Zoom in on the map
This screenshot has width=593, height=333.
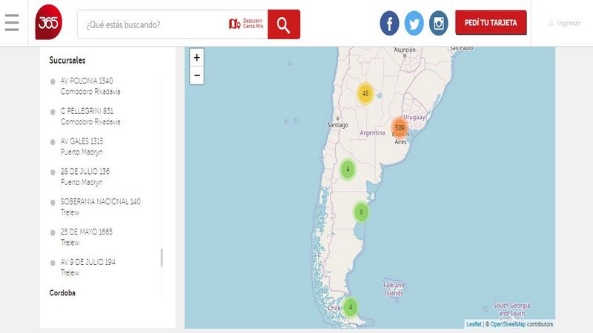tap(196, 58)
